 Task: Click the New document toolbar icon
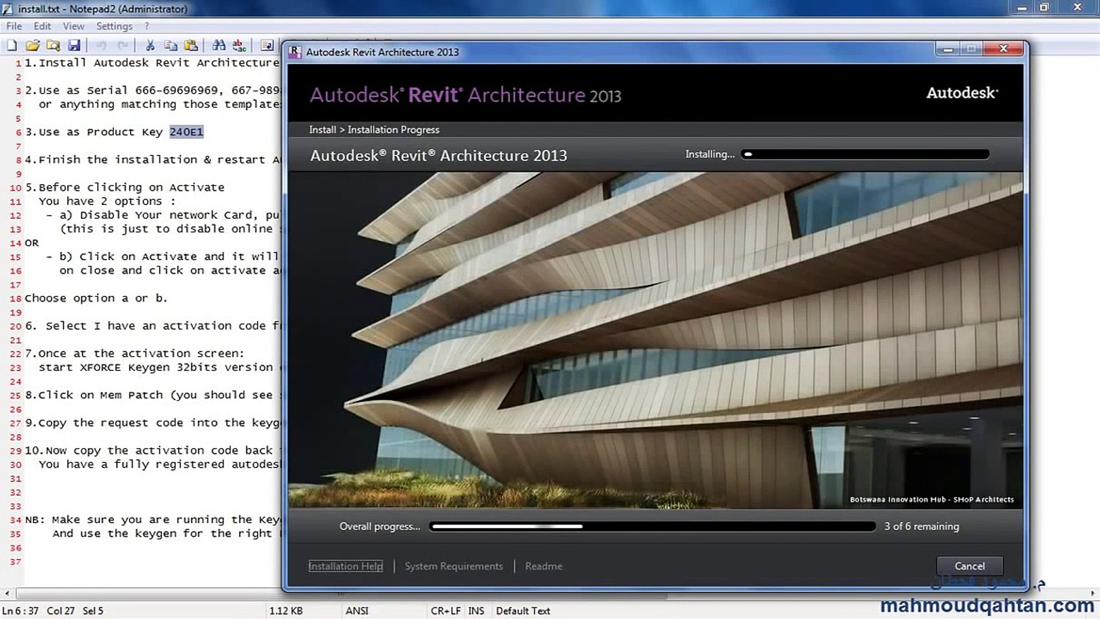[11, 45]
